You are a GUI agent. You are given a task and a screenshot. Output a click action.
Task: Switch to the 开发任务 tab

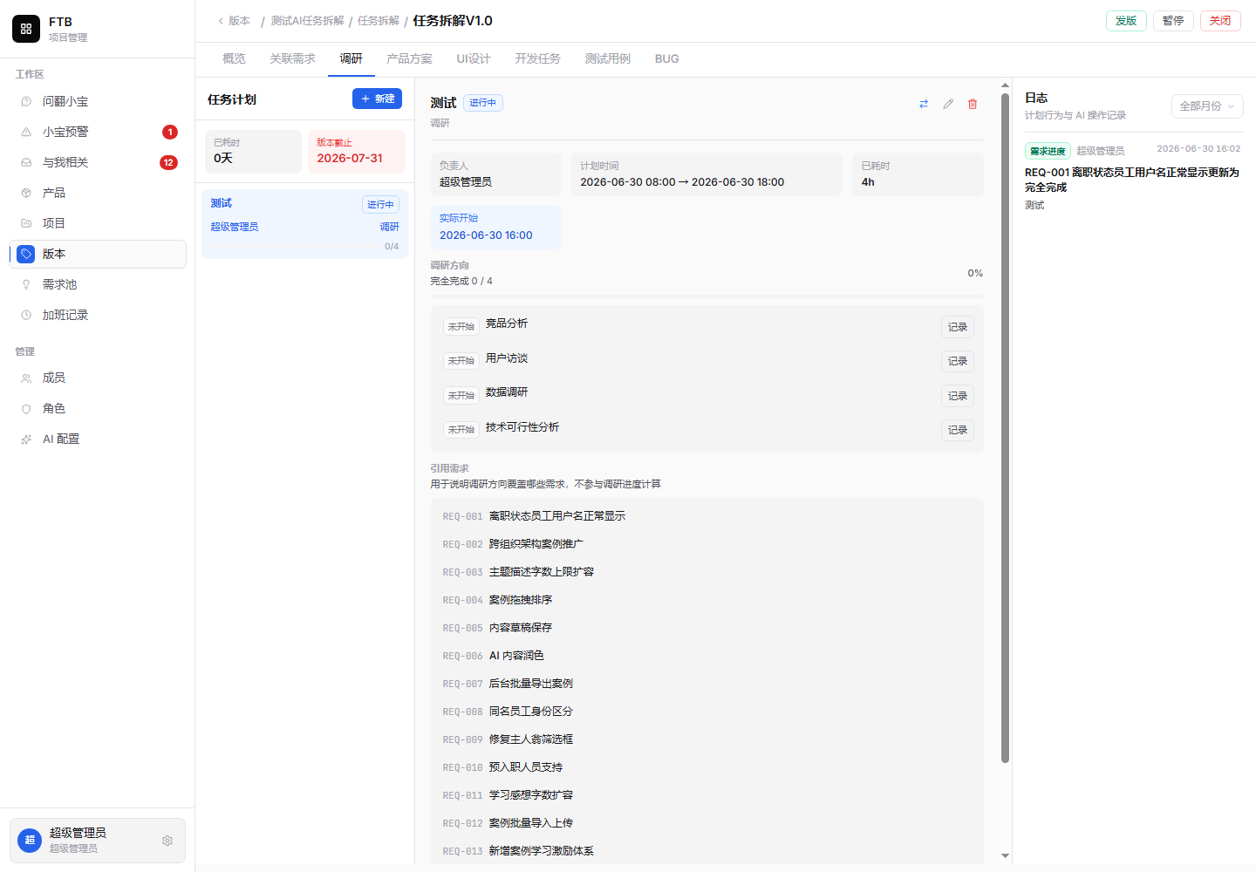(x=537, y=58)
